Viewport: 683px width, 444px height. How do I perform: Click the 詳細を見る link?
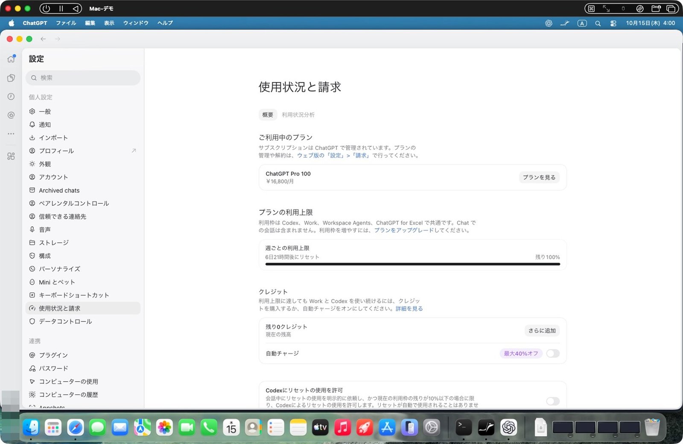coord(409,309)
